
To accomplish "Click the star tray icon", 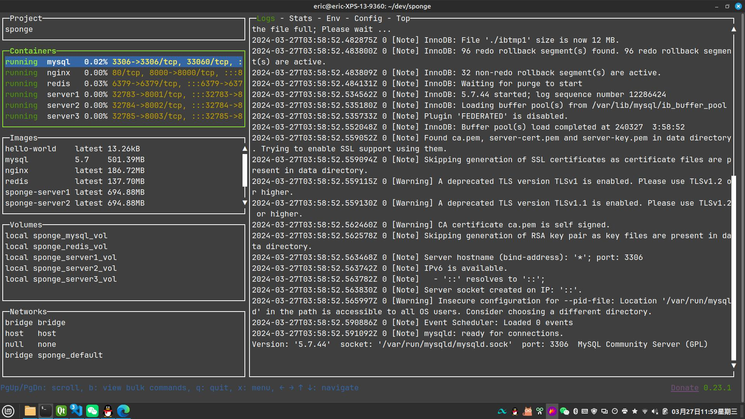I will 635,411.
